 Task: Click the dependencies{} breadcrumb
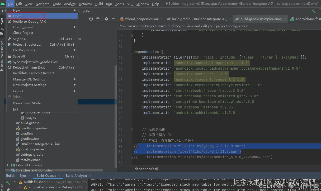[x=146, y=169]
